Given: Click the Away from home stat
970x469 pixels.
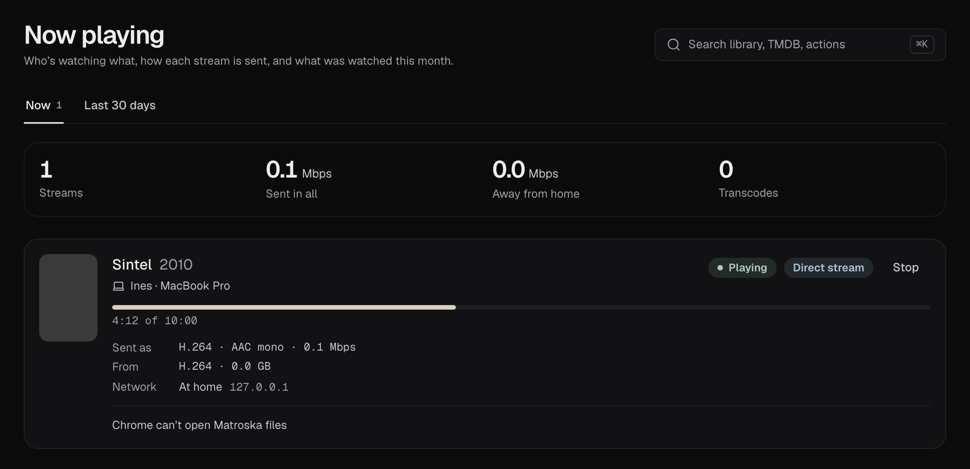Looking at the screenshot, I should click(536, 179).
